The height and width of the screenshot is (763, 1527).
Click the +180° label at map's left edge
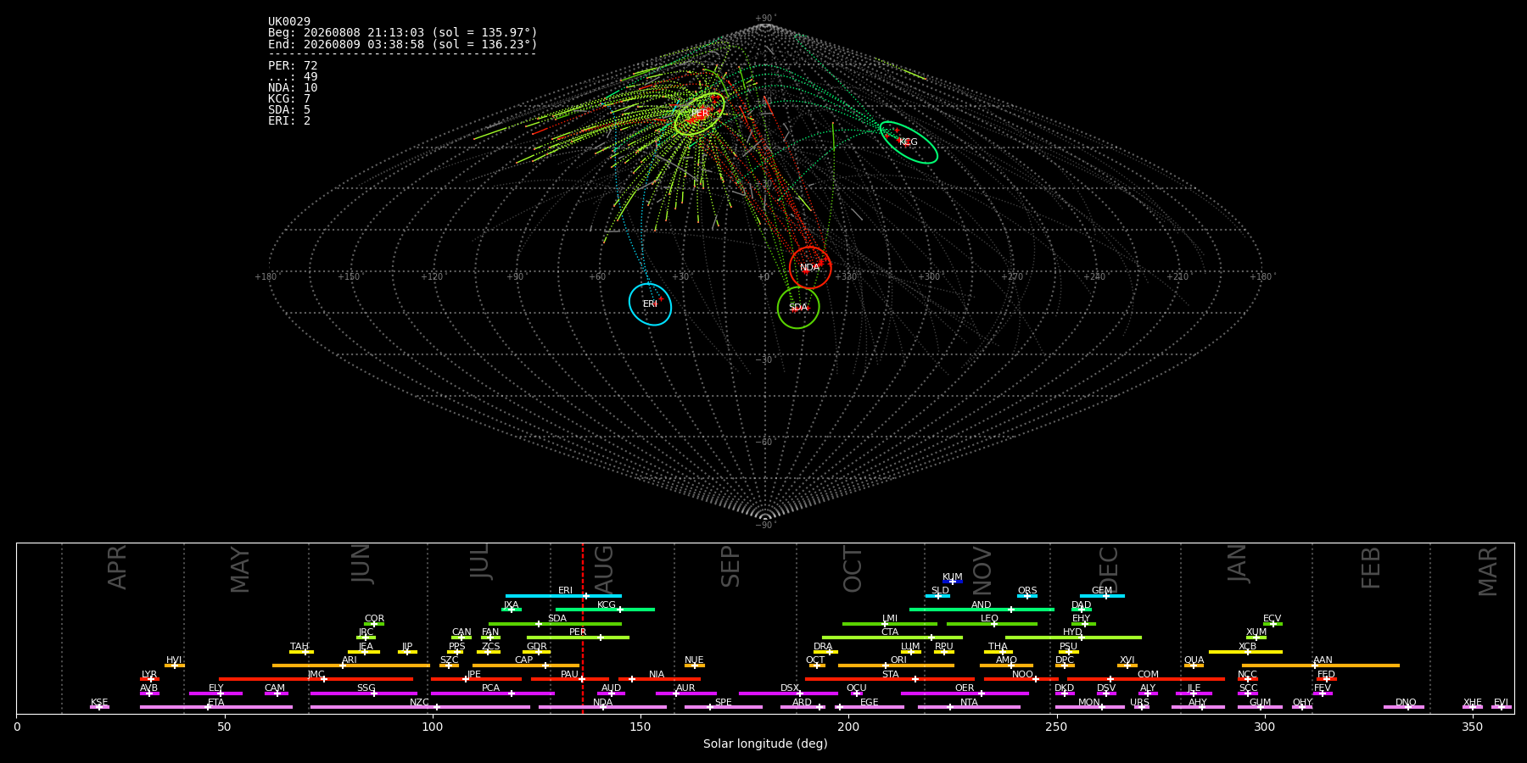266,276
